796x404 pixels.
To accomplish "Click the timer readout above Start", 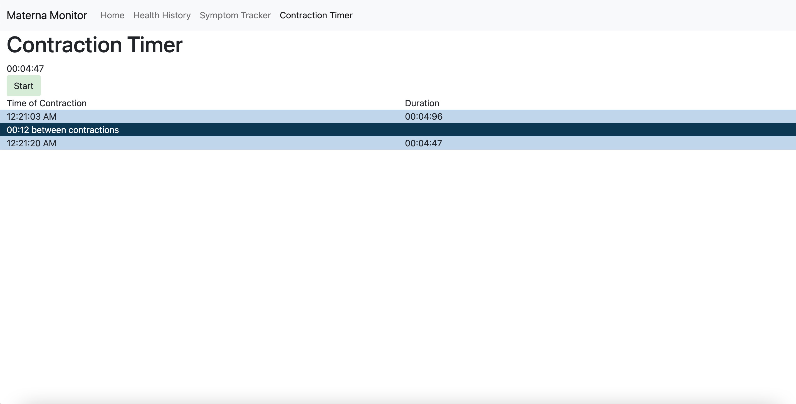I will point(25,69).
